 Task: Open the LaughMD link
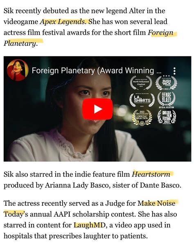click(x=90, y=225)
